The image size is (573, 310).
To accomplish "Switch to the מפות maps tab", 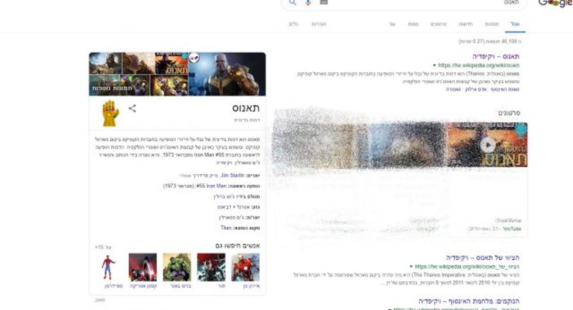I will click(413, 24).
